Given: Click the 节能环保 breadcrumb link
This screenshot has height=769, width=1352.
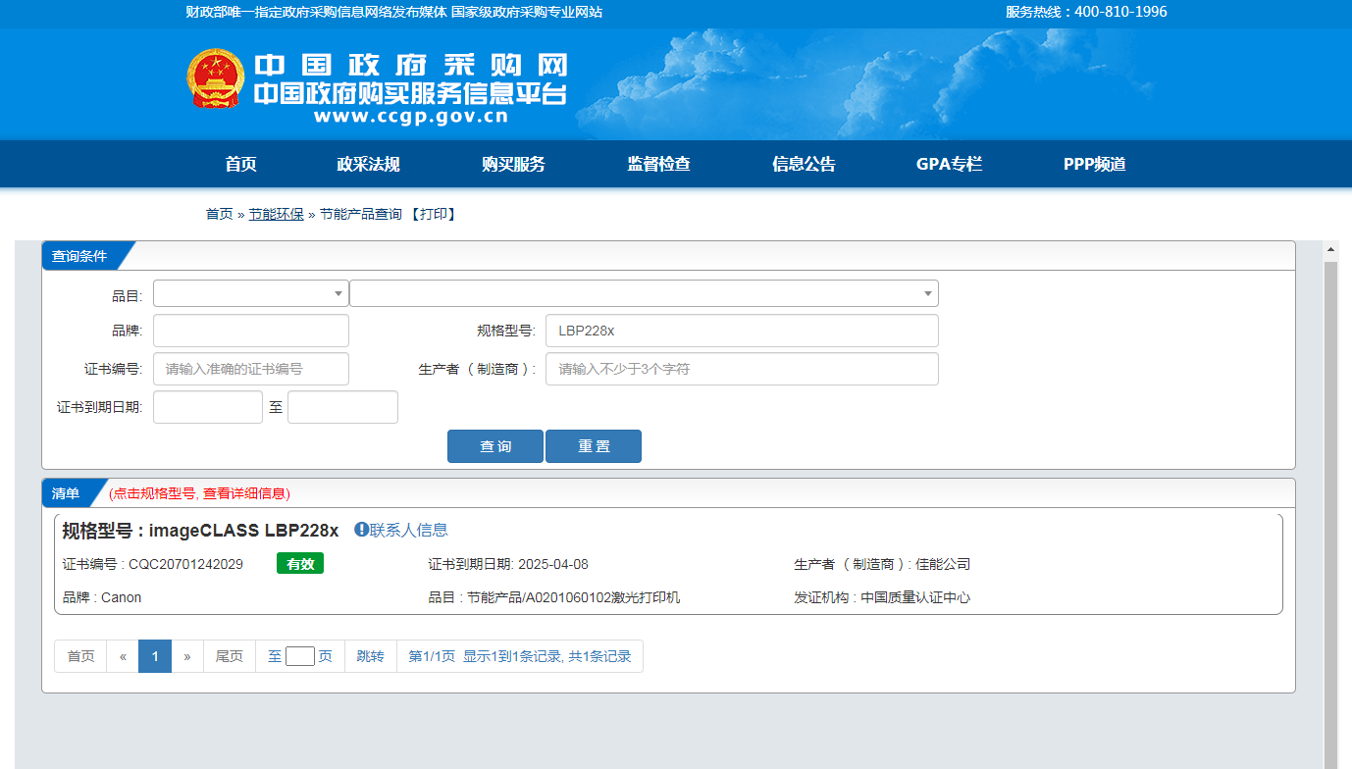Looking at the screenshot, I should tap(276, 214).
